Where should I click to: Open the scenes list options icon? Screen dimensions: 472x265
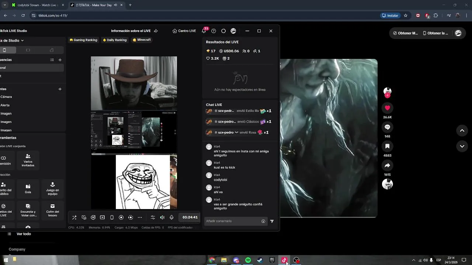(x=52, y=60)
